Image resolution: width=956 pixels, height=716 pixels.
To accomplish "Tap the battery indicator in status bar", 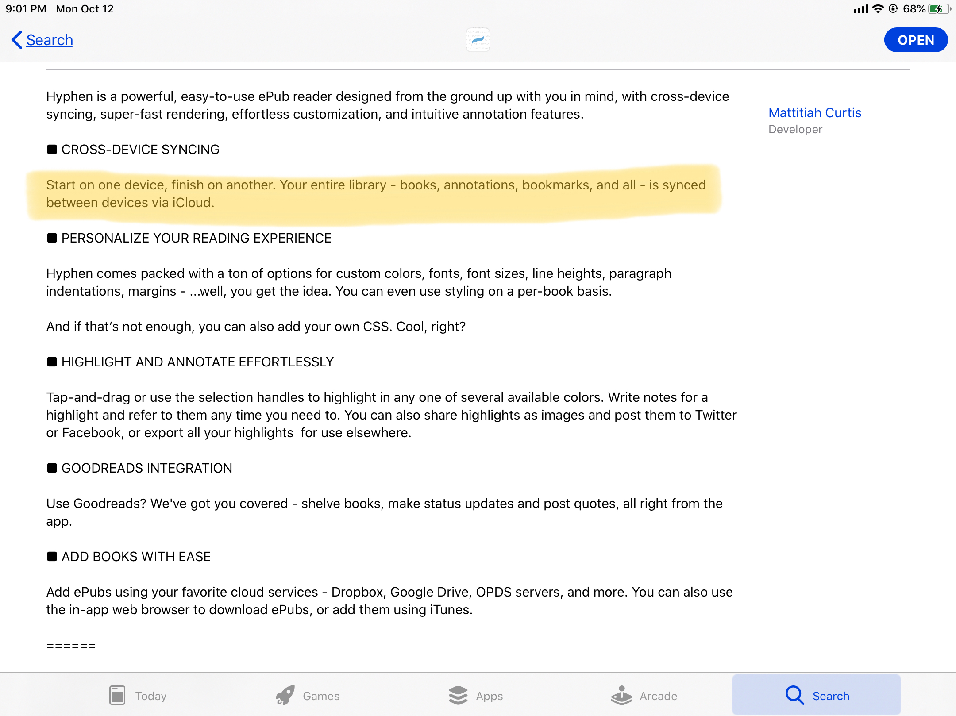I will tap(938, 9).
